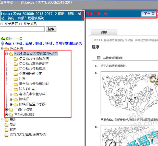158x146 pixels.
Task: Click the 半轴/传动轴 folder icon
Action: click(11, 110)
